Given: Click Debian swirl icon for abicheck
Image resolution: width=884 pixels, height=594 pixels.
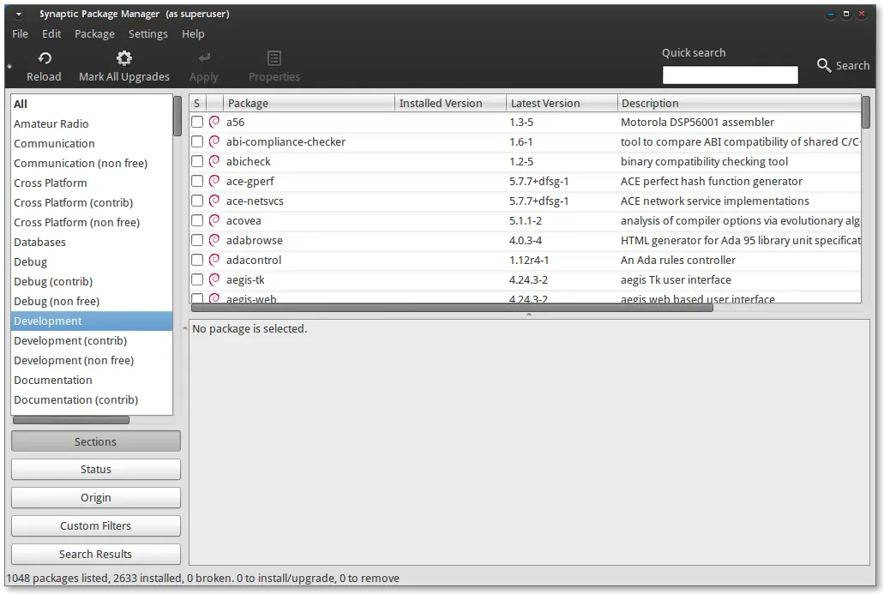Looking at the screenshot, I should pyautogui.click(x=214, y=161).
